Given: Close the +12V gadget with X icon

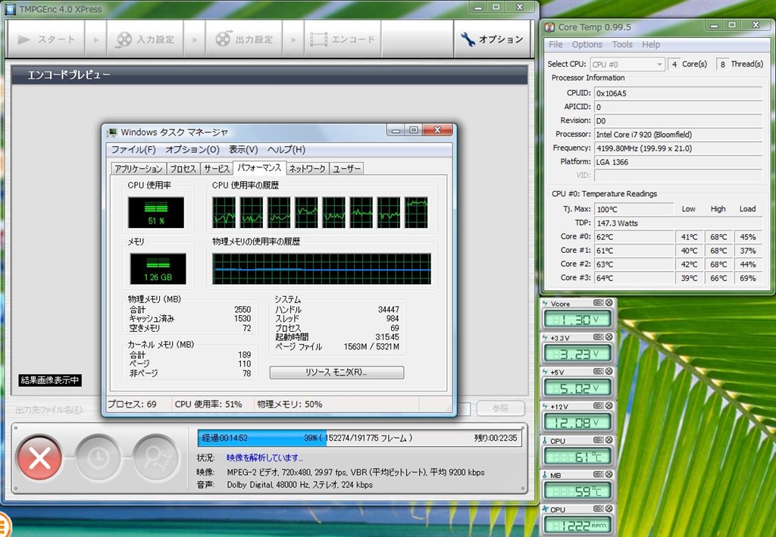Looking at the screenshot, I should [x=609, y=406].
